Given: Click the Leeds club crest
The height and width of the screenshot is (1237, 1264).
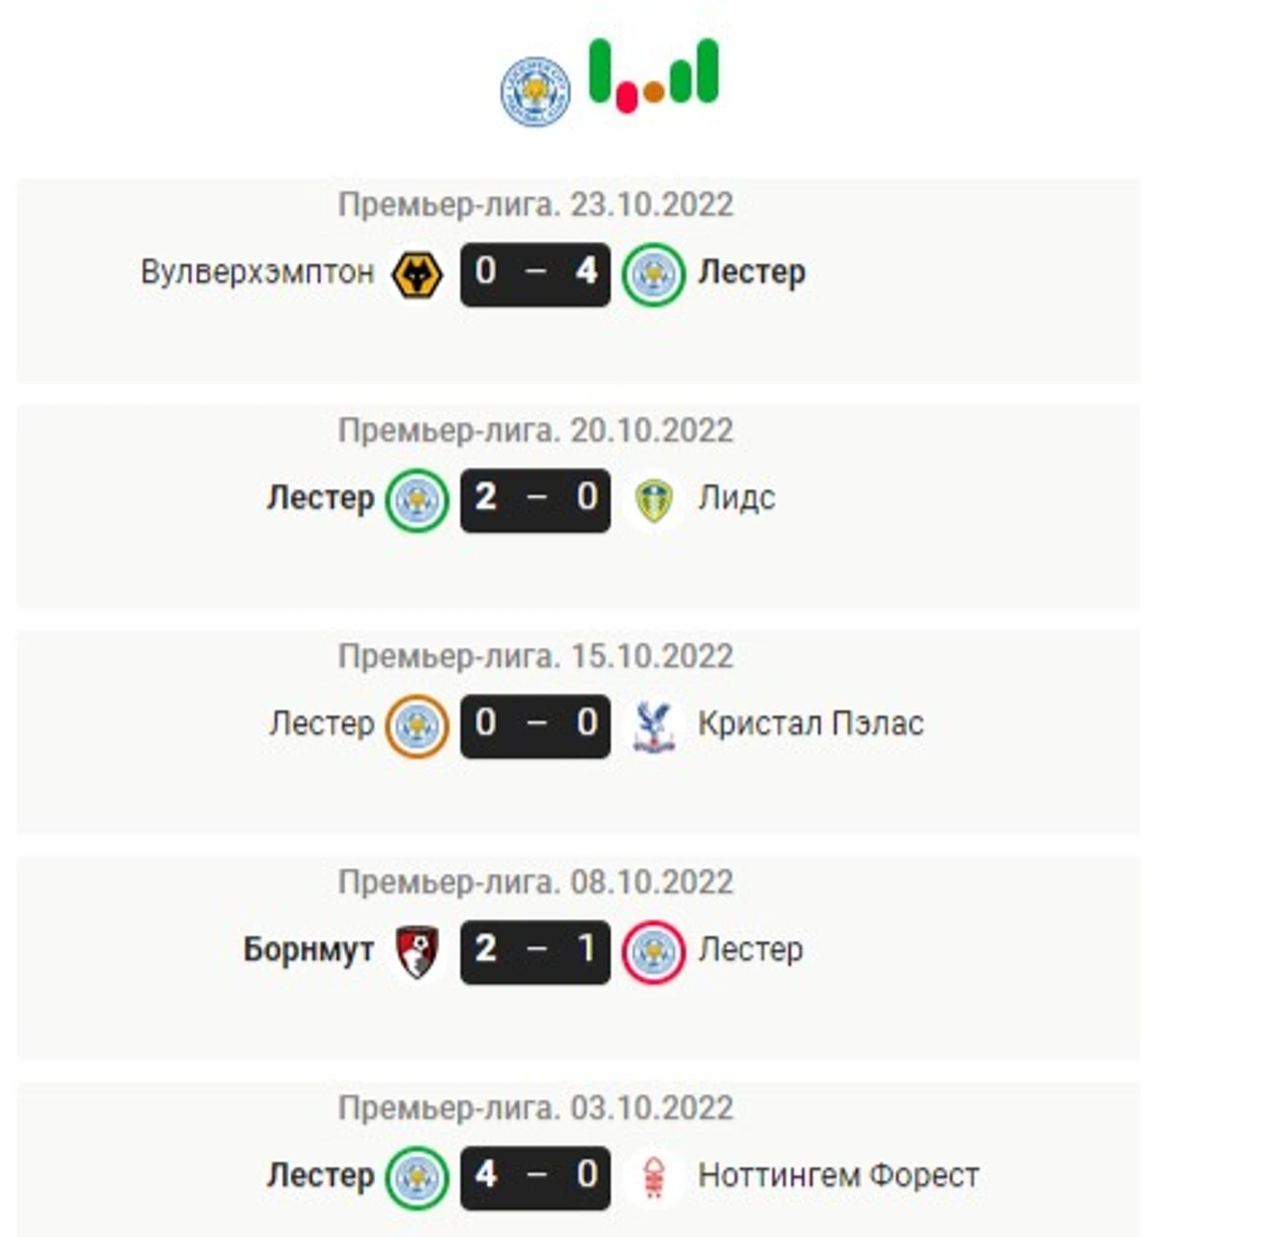Looking at the screenshot, I should click(x=654, y=500).
